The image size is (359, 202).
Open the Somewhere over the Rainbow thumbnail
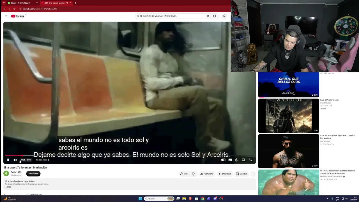pos(289,182)
